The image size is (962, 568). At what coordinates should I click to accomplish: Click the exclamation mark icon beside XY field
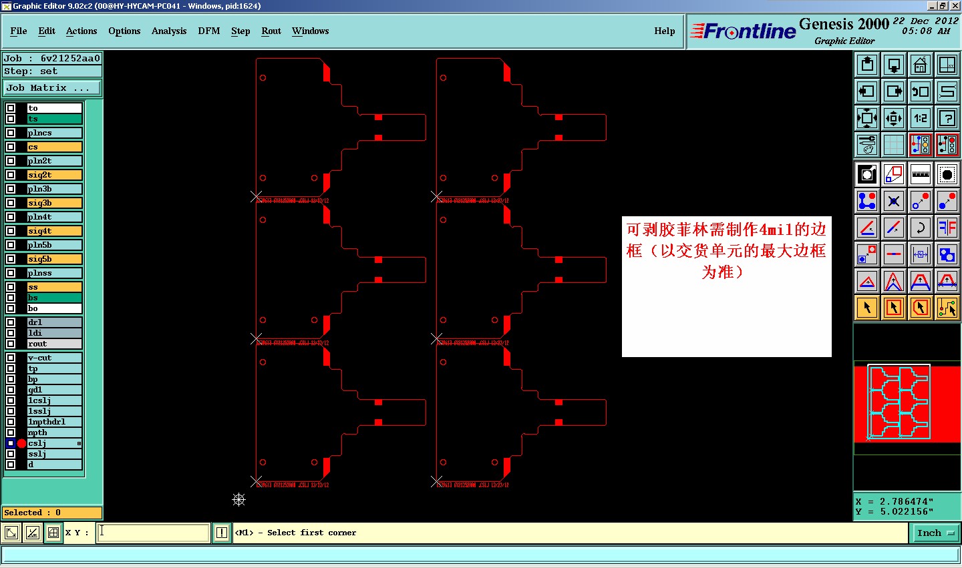pos(222,533)
